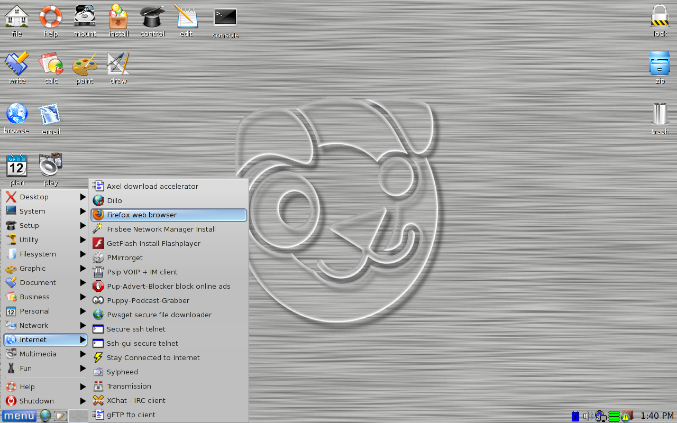Click the firewall warning tray icon

tap(627, 416)
